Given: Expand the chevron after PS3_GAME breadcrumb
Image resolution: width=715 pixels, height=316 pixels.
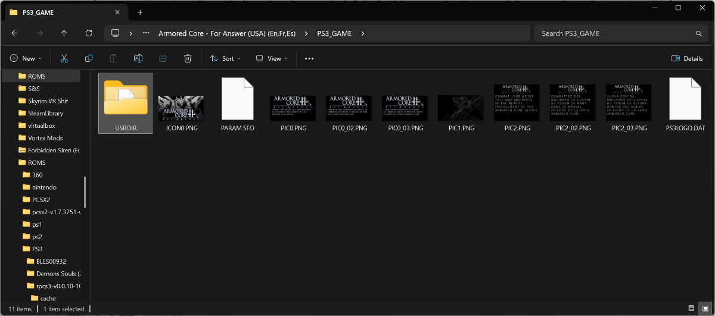Looking at the screenshot, I should click(363, 33).
